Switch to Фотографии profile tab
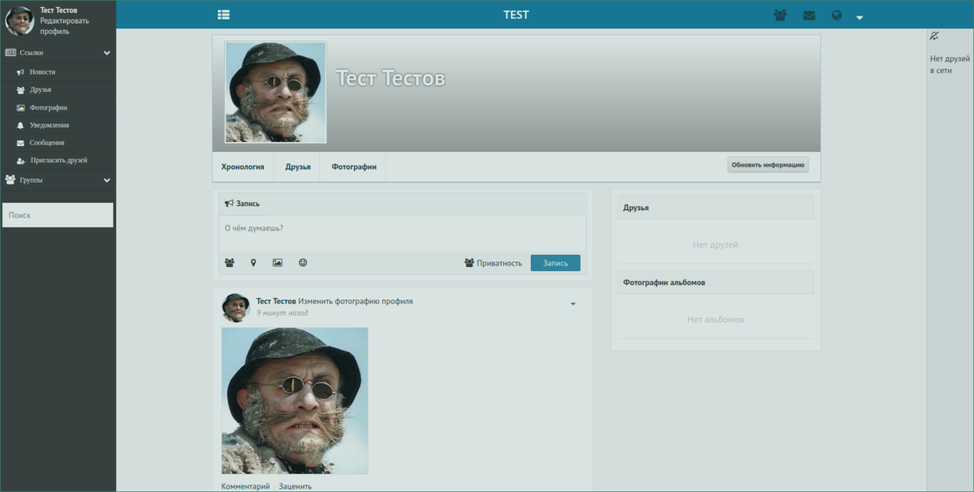 pos(353,166)
